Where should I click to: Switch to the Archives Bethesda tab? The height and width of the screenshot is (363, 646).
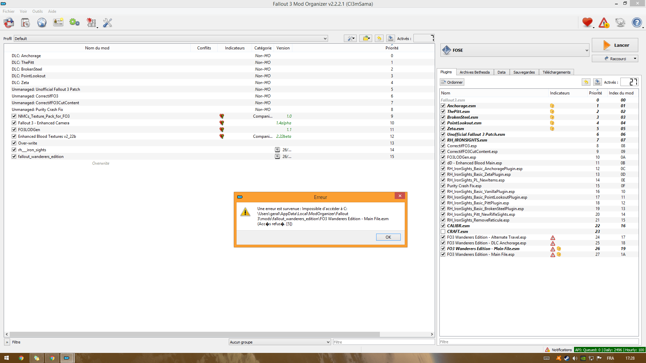[475, 72]
